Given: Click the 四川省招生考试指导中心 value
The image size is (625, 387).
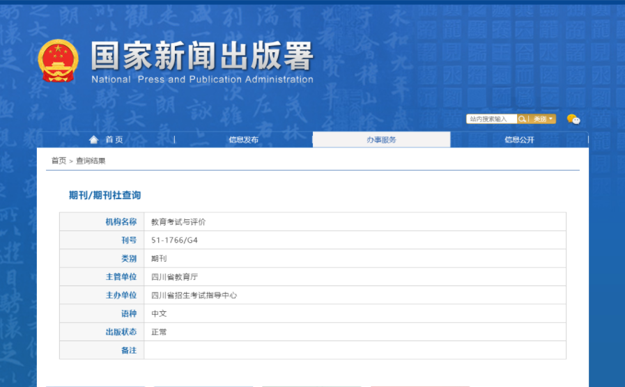Looking at the screenshot, I should pos(194,295).
